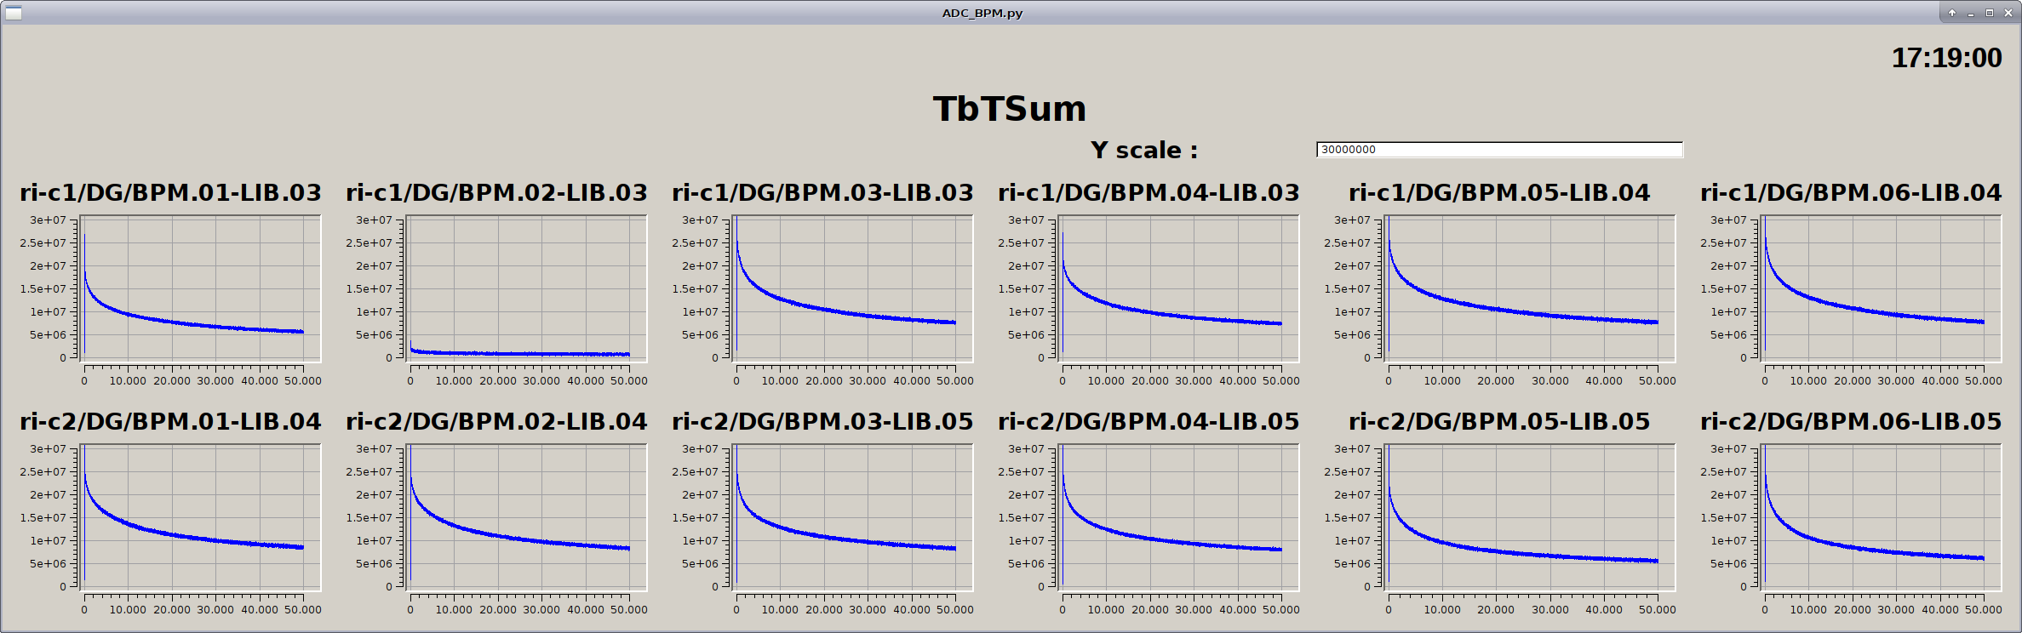This screenshot has height=633, width=2022.
Task: Click the ri-c1/DG/BPM.03-LIB.03 graph
Action: pos(852,288)
